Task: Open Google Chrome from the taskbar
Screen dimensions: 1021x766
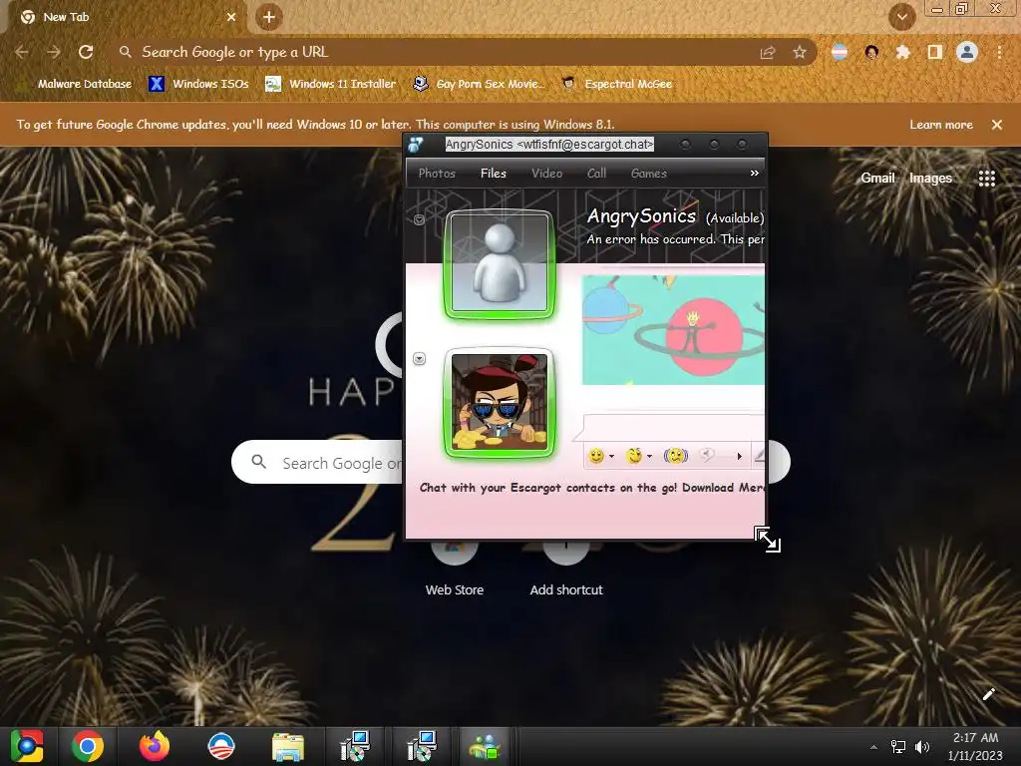Action: click(88, 746)
